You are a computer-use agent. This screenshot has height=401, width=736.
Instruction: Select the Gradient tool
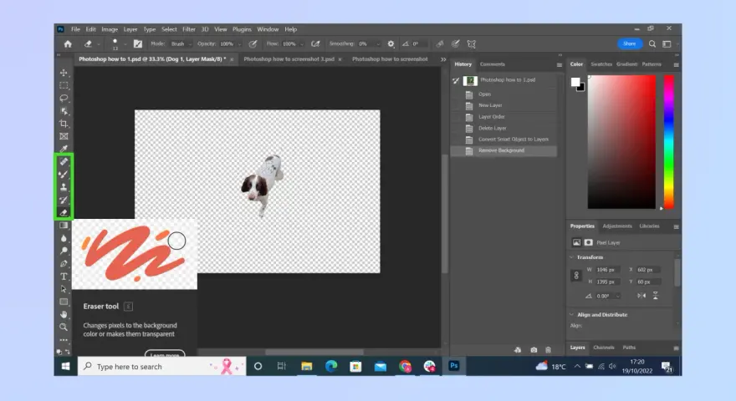[64, 225]
